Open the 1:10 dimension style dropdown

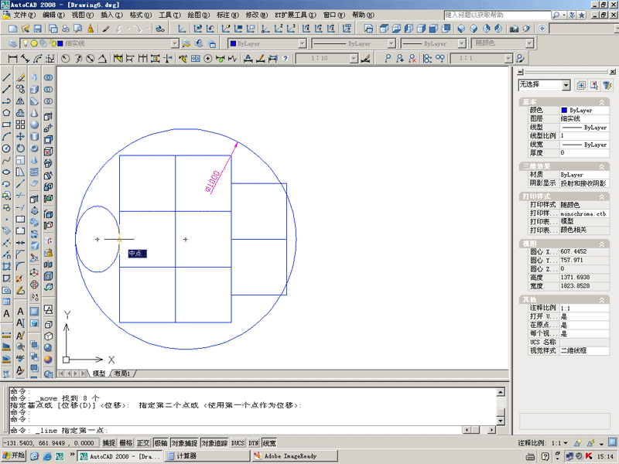[x=354, y=59]
